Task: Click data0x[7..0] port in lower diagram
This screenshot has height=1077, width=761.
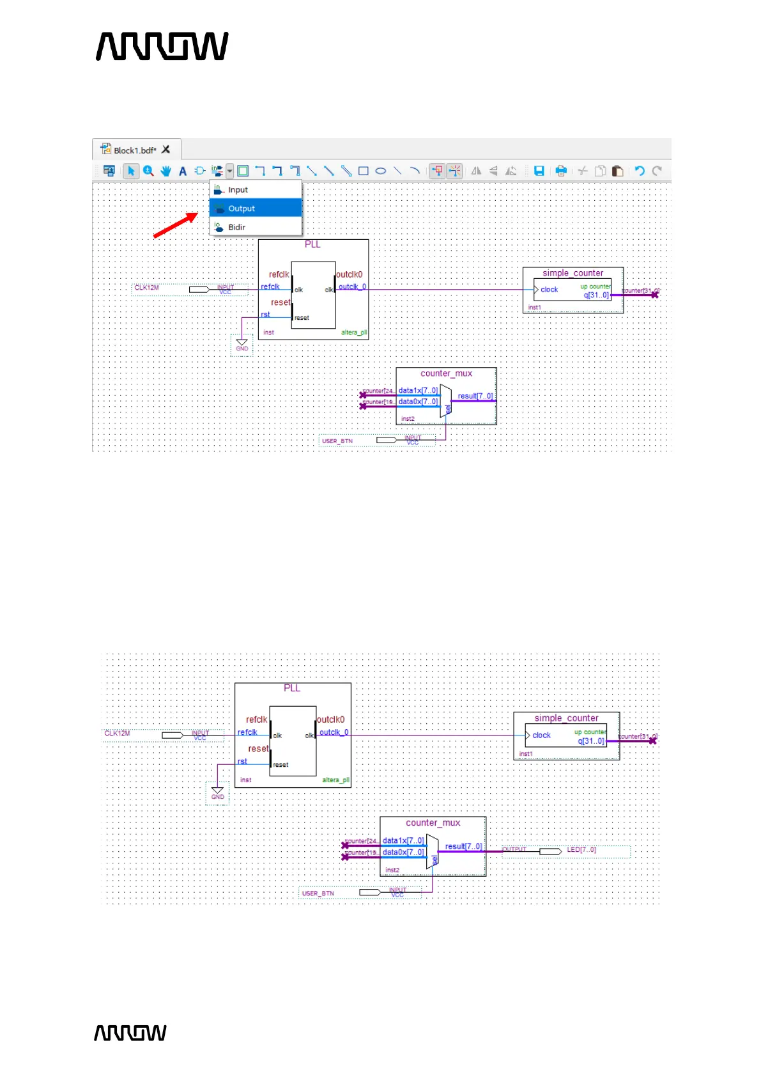Action: [403, 852]
